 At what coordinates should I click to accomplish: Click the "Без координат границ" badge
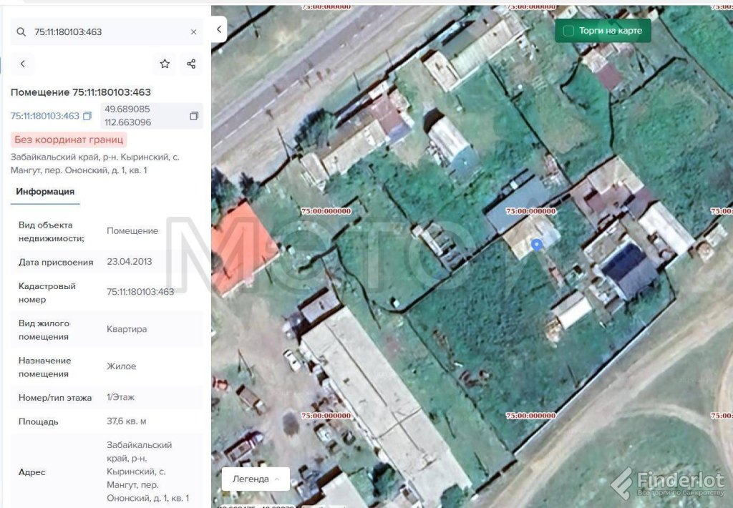69,140
